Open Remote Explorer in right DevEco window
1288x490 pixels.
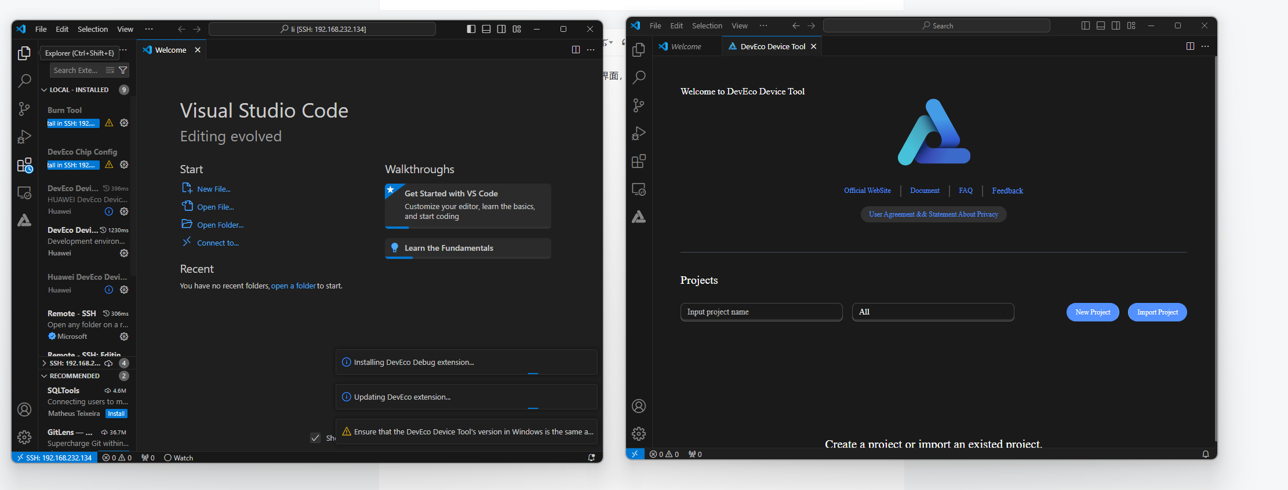pyautogui.click(x=639, y=189)
